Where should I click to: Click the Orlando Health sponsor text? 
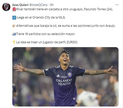tap(64, 82)
